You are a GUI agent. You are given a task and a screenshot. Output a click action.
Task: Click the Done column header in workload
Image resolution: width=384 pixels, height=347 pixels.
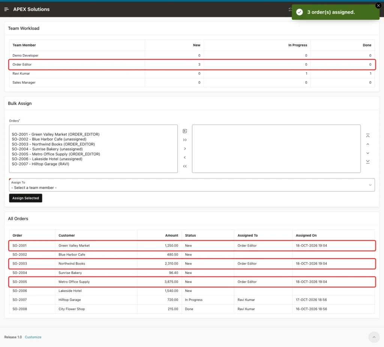click(367, 45)
